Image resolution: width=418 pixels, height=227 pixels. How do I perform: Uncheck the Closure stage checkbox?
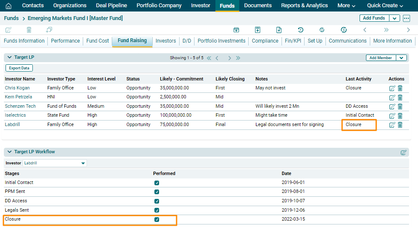pos(157,219)
